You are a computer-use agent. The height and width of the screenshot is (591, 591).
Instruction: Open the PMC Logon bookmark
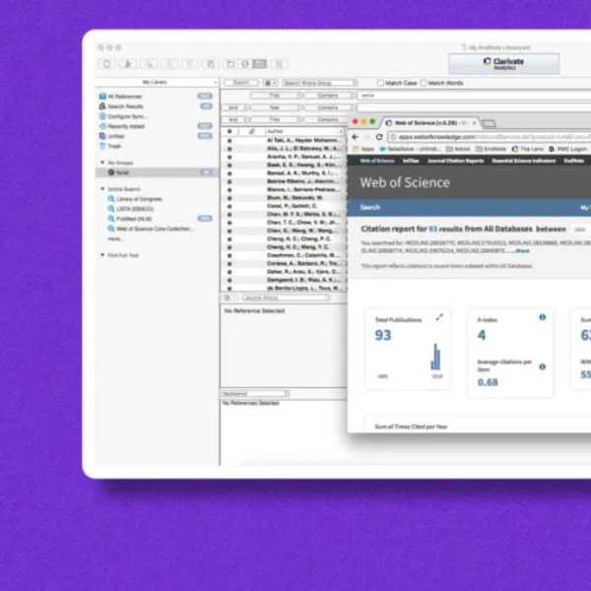567,149
